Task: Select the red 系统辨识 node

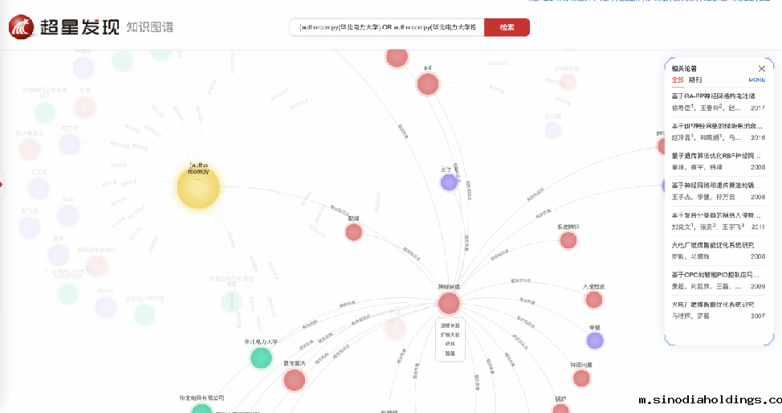Action: [x=568, y=240]
